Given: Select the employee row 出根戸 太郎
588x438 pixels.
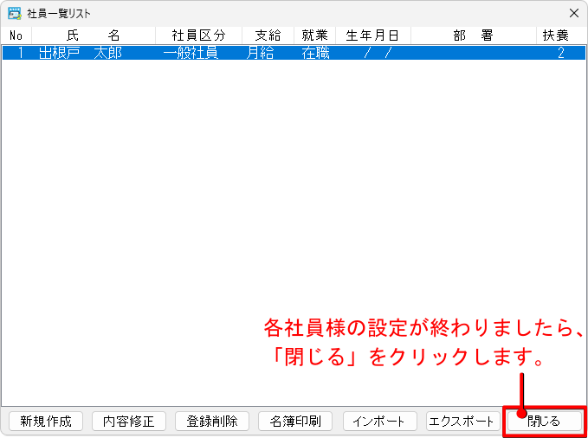Looking at the screenshot, I should coord(294,53).
